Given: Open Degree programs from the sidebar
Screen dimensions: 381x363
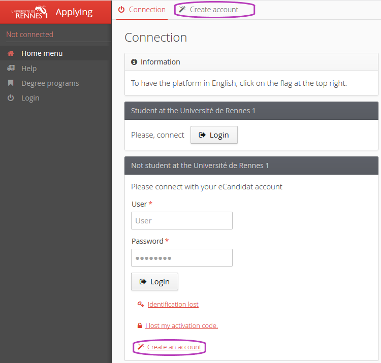Looking at the screenshot, I should tap(50, 83).
